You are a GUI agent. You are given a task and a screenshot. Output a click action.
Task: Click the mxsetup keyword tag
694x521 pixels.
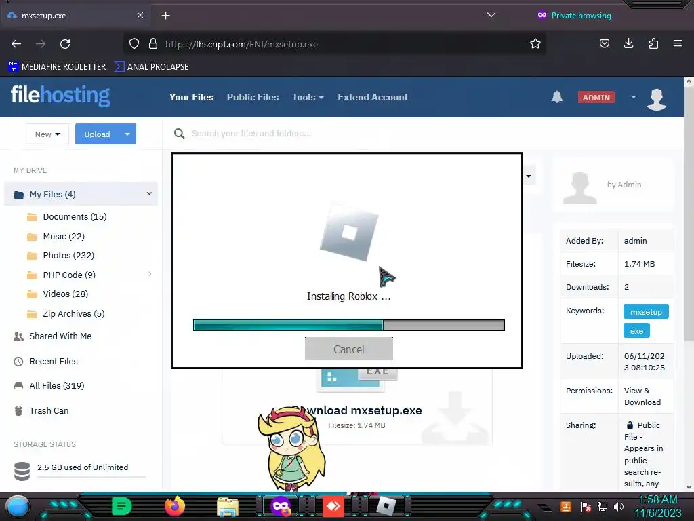coord(646,312)
